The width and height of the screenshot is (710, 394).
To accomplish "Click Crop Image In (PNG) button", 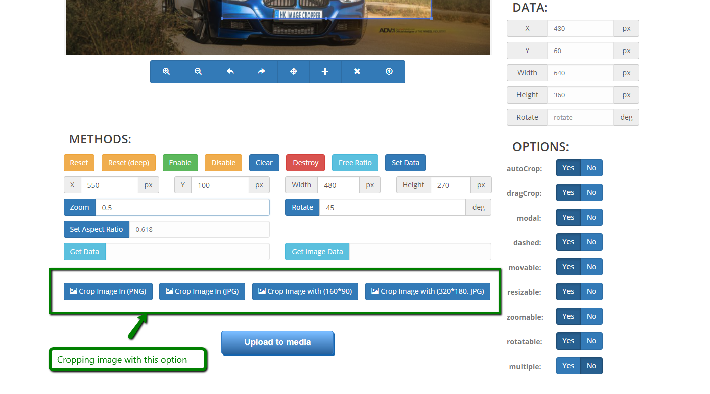I will pos(108,291).
